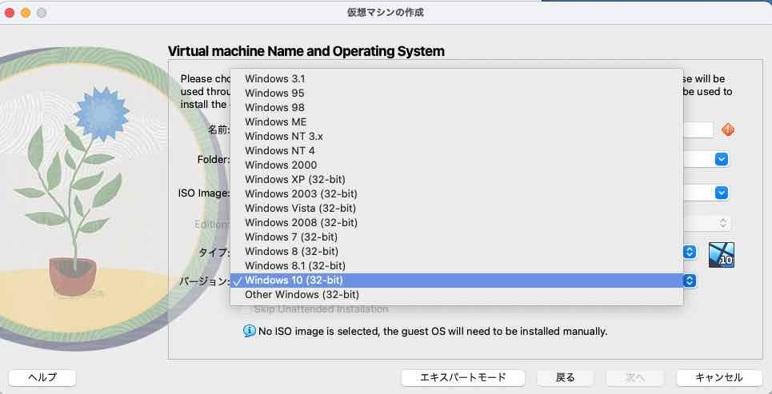Select Windows NT 4 version

pyautogui.click(x=457, y=150)
